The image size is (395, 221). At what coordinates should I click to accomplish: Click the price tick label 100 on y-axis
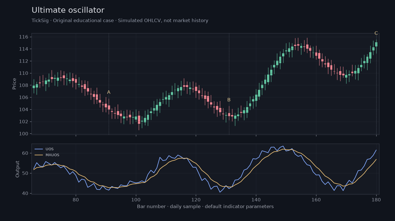click(24, 134)
